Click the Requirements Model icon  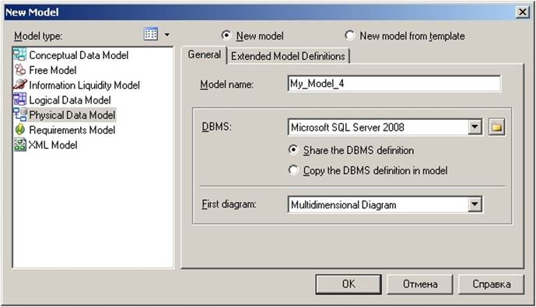19,130
